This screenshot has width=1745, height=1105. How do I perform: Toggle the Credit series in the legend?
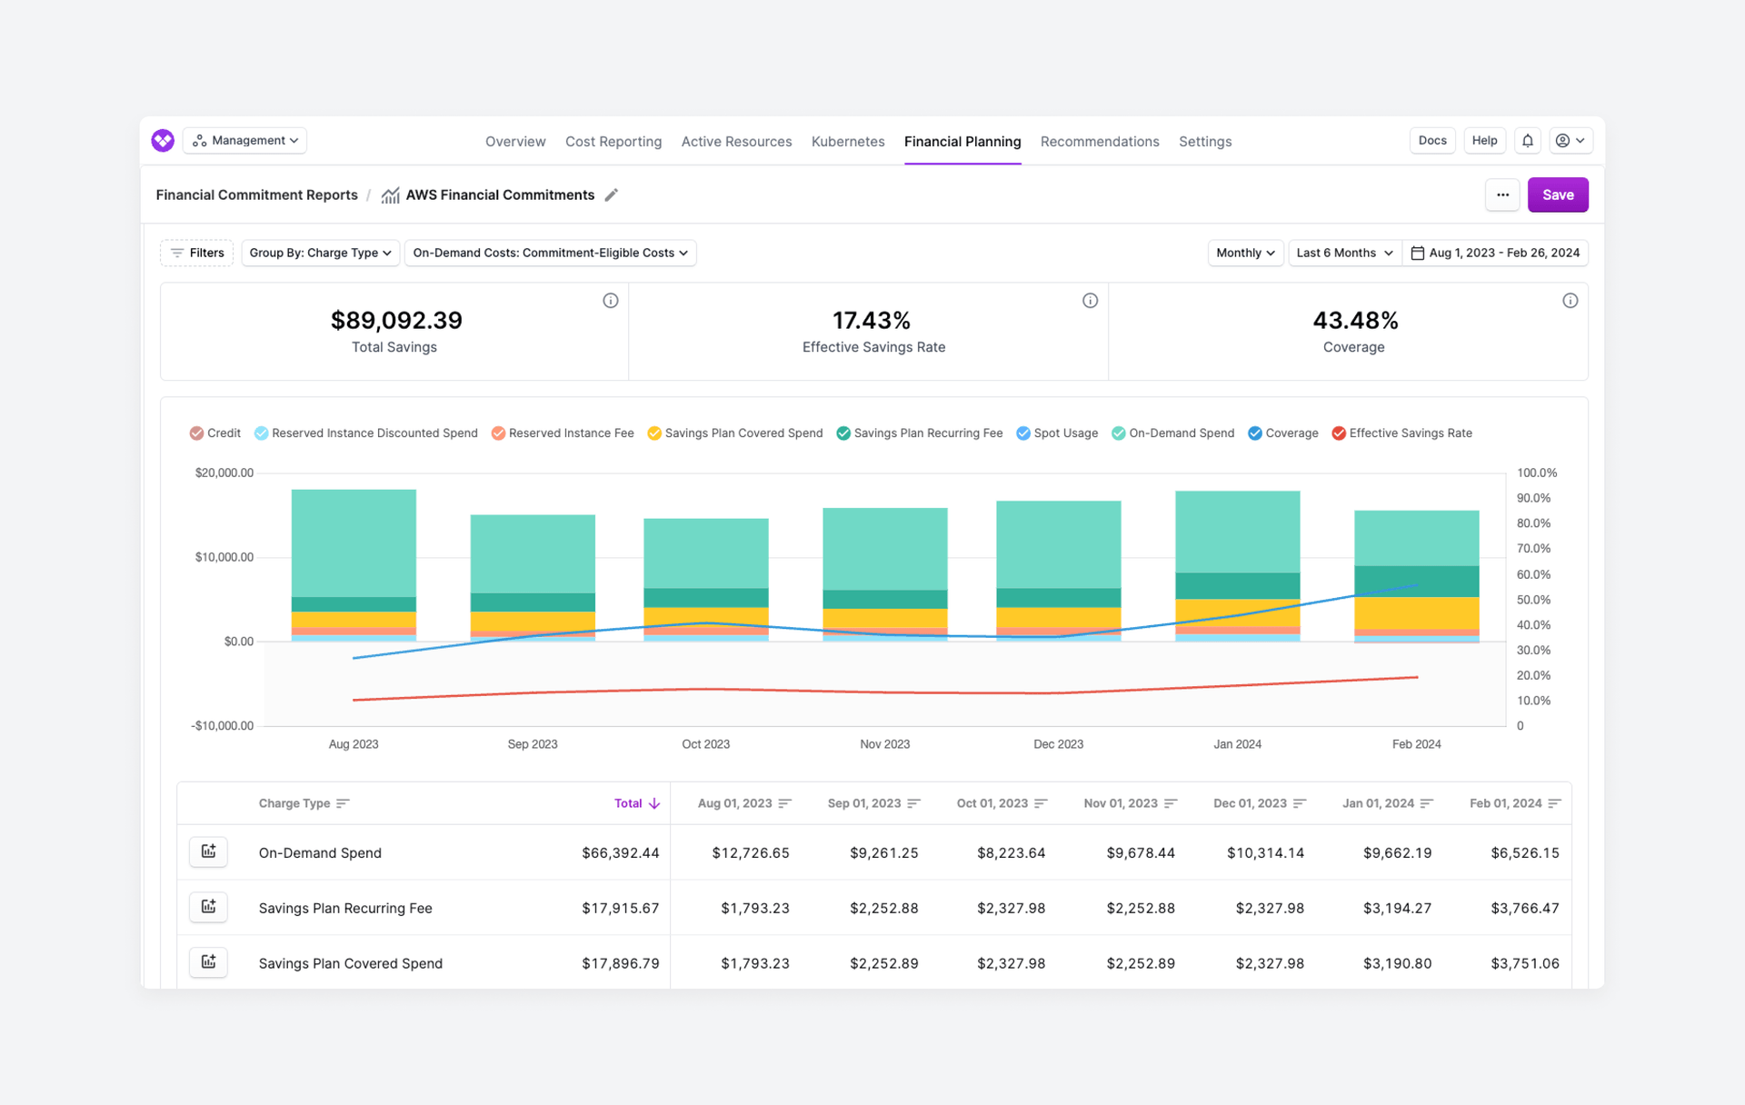point(214,433)
